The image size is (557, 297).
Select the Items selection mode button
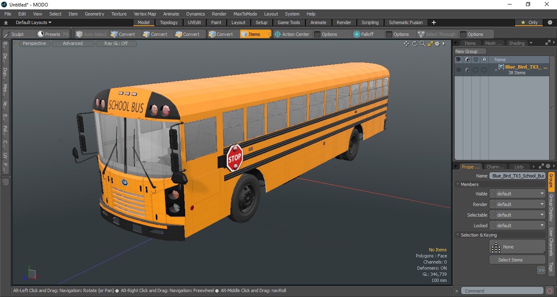(x=255, y=34)
